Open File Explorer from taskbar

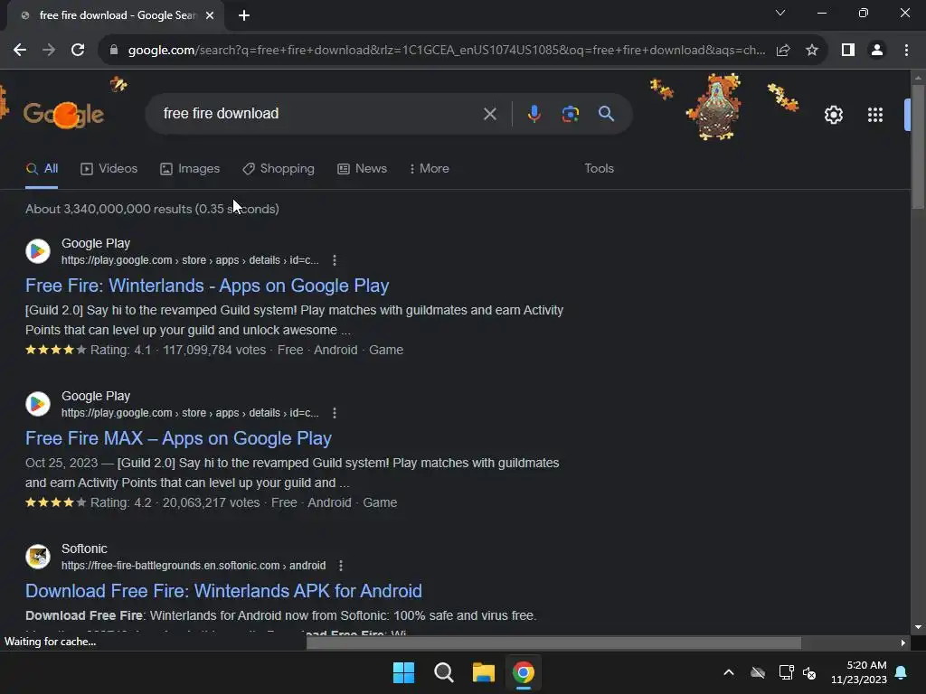(x=483, y=672)
